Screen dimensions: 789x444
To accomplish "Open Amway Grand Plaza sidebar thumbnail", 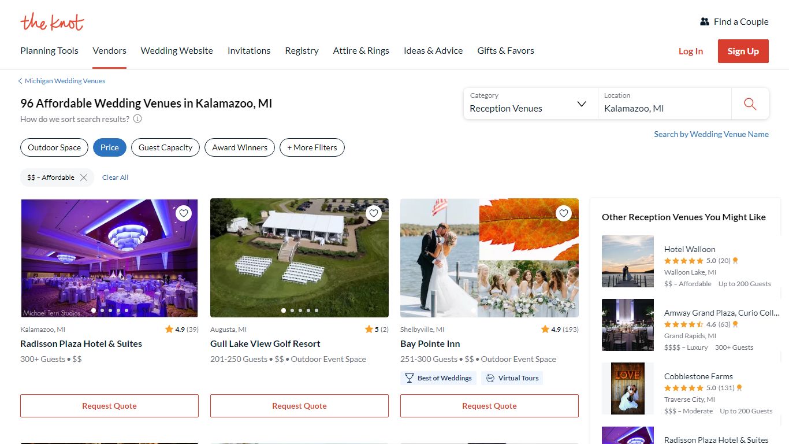I will (628, 325).
